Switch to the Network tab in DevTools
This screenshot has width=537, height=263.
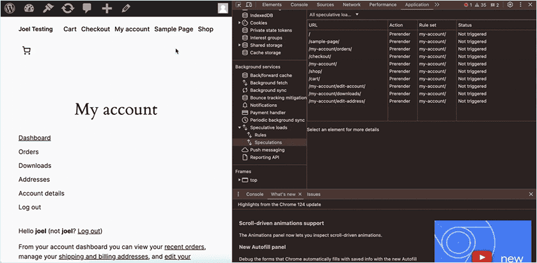click(351, 4)
